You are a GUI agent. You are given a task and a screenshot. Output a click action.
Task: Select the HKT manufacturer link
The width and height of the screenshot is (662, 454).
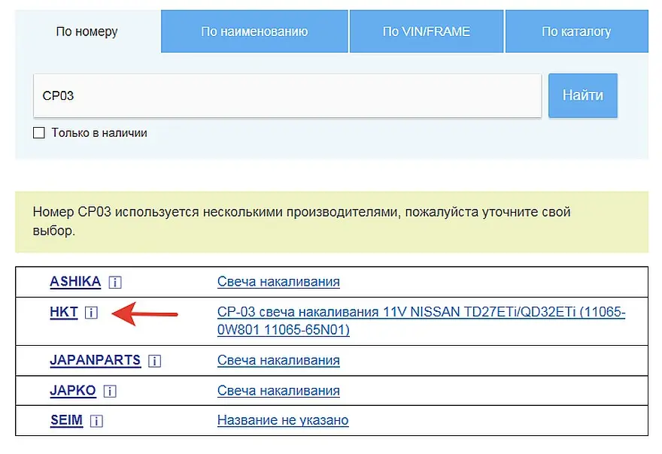[64, 312]
